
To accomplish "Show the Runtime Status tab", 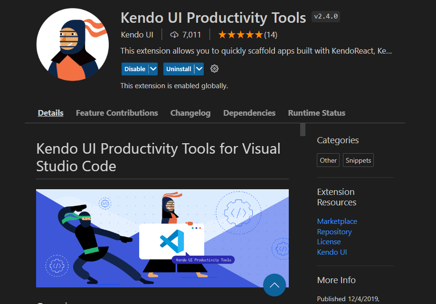I will point(317,113).
